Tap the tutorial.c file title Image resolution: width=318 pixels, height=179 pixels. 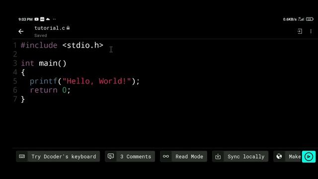50,28
